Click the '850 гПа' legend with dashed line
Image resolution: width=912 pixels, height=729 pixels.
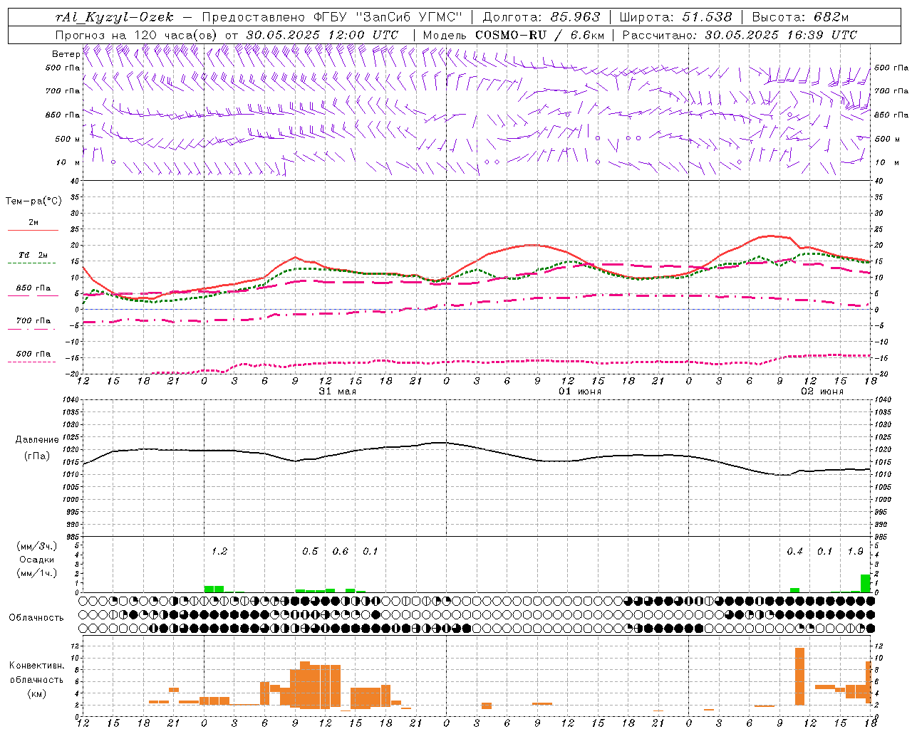pyautogui.click(x=33, y=288)
